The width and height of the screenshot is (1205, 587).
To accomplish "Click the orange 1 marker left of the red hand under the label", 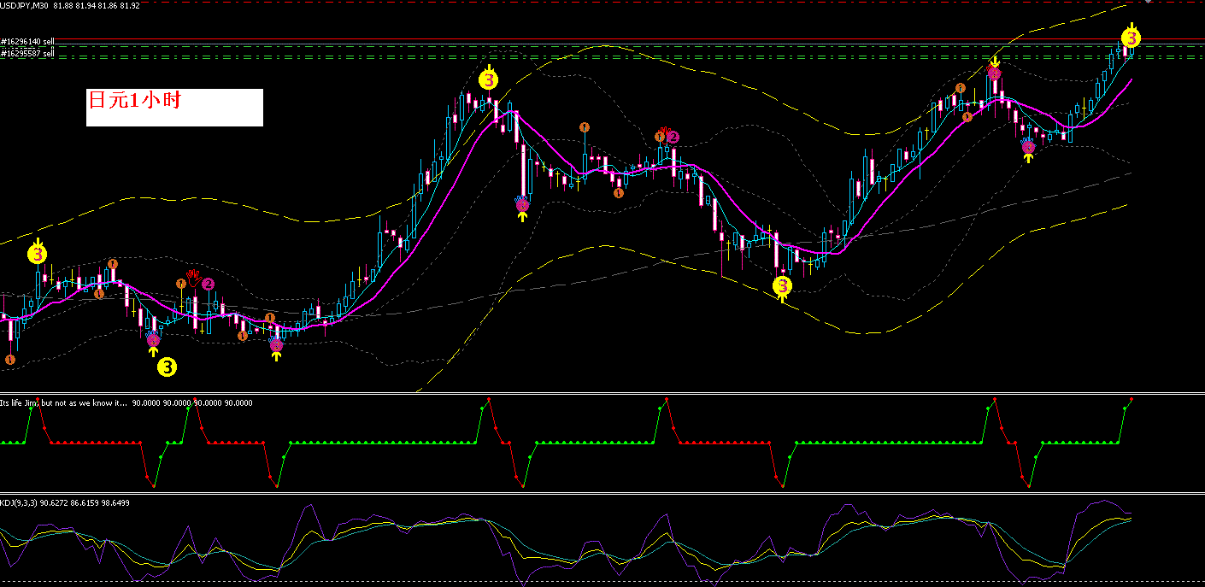I will tap(181, 283).
